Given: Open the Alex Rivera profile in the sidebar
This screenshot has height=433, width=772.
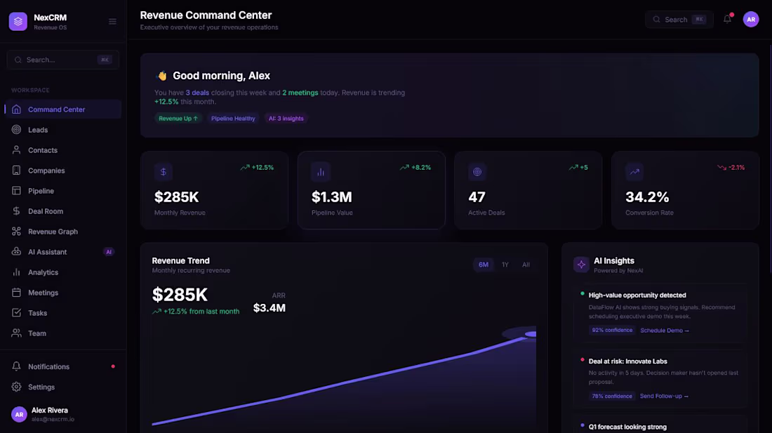Looking at the screenshot, I should (63, 414).
